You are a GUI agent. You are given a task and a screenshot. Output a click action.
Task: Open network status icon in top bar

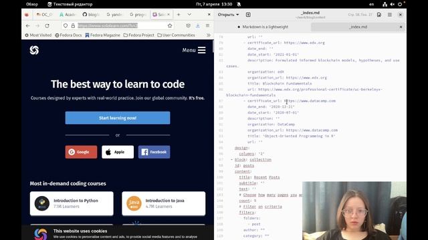click(385, 4)
